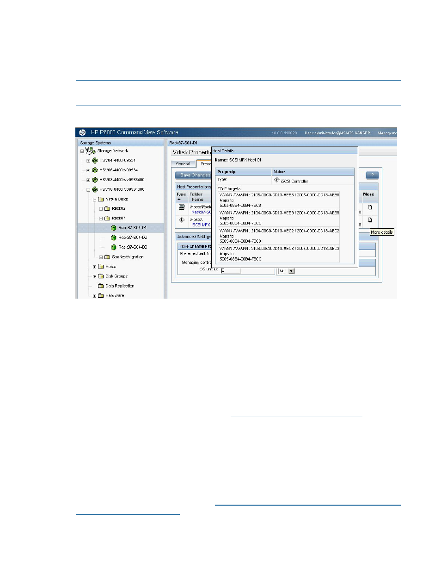
Task: Select the Presentation tab
Action: [204, 164]
